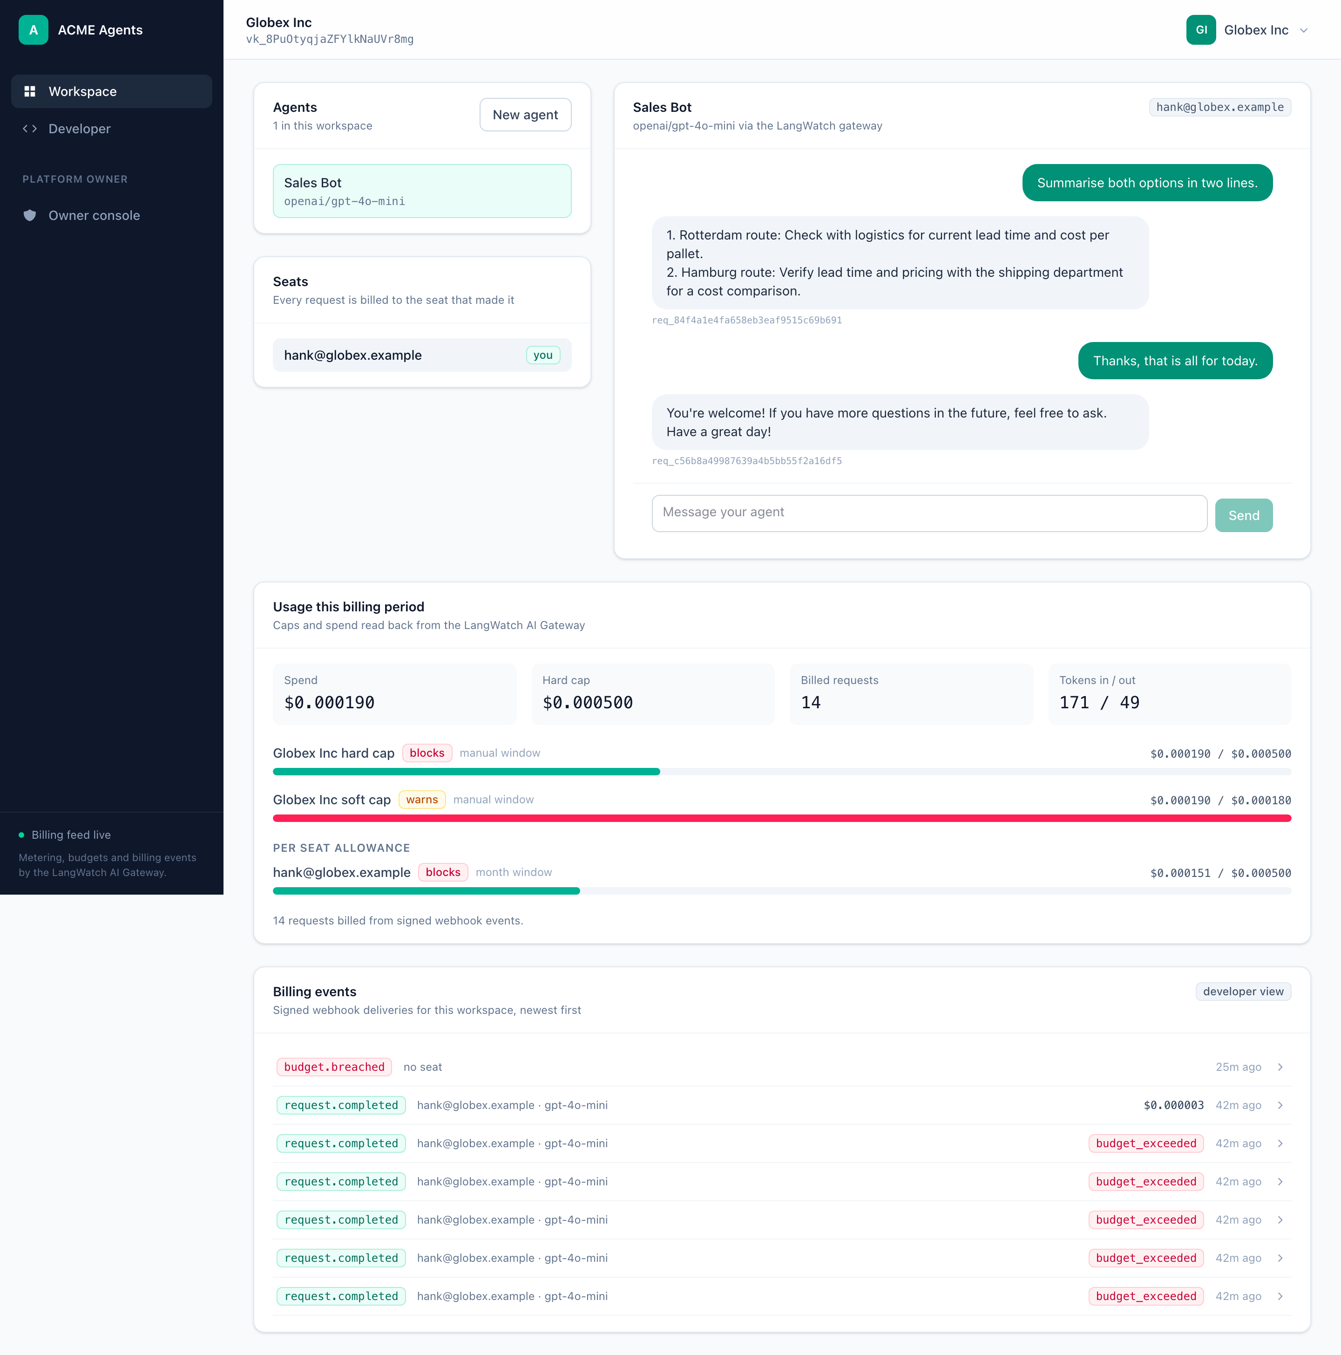Click the Billed requests value 14
The width and height of the screenshot is (1341, 1355).
click(x=810, y=703)
